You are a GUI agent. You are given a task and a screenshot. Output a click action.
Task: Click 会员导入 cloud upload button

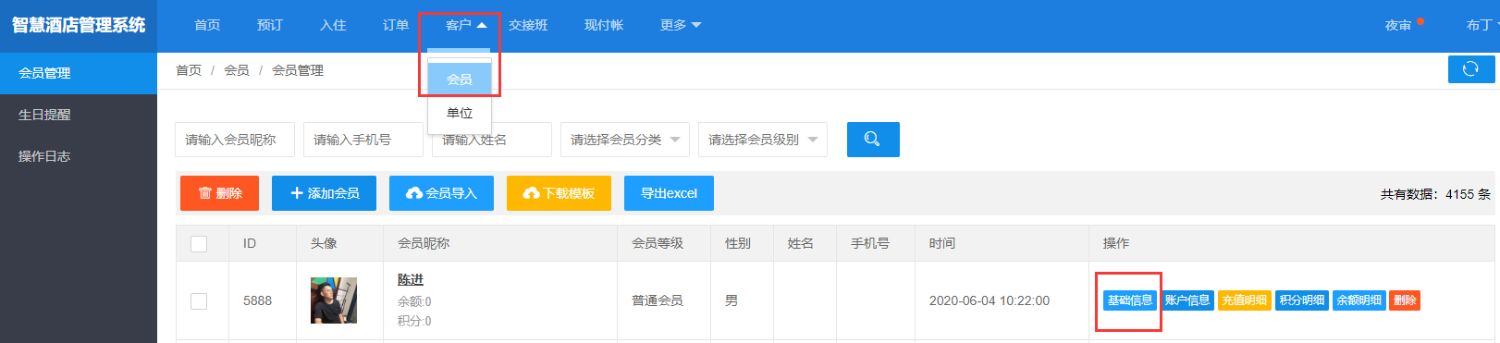(441, 193)
